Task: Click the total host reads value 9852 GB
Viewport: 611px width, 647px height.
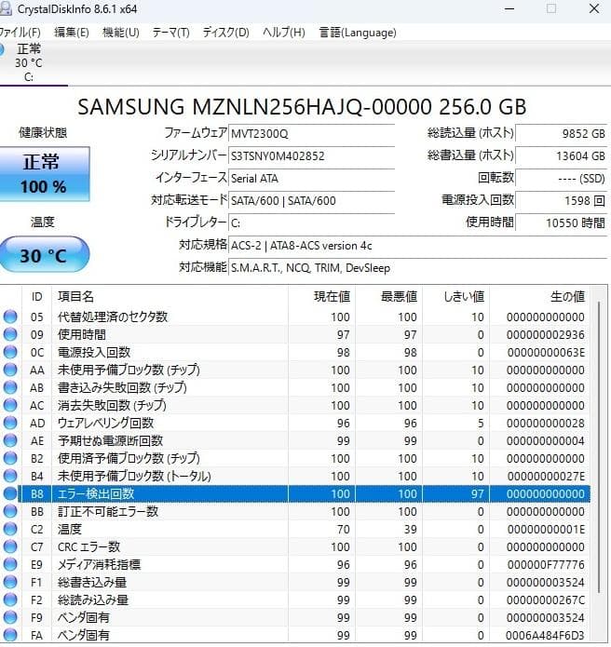Action: [561, 134]
